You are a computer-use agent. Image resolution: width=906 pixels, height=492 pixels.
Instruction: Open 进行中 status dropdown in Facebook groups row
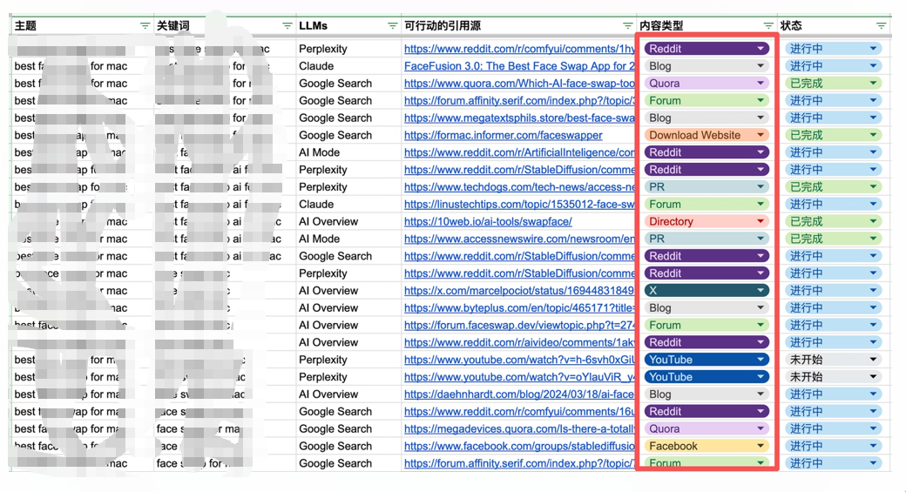pos(833,447)
